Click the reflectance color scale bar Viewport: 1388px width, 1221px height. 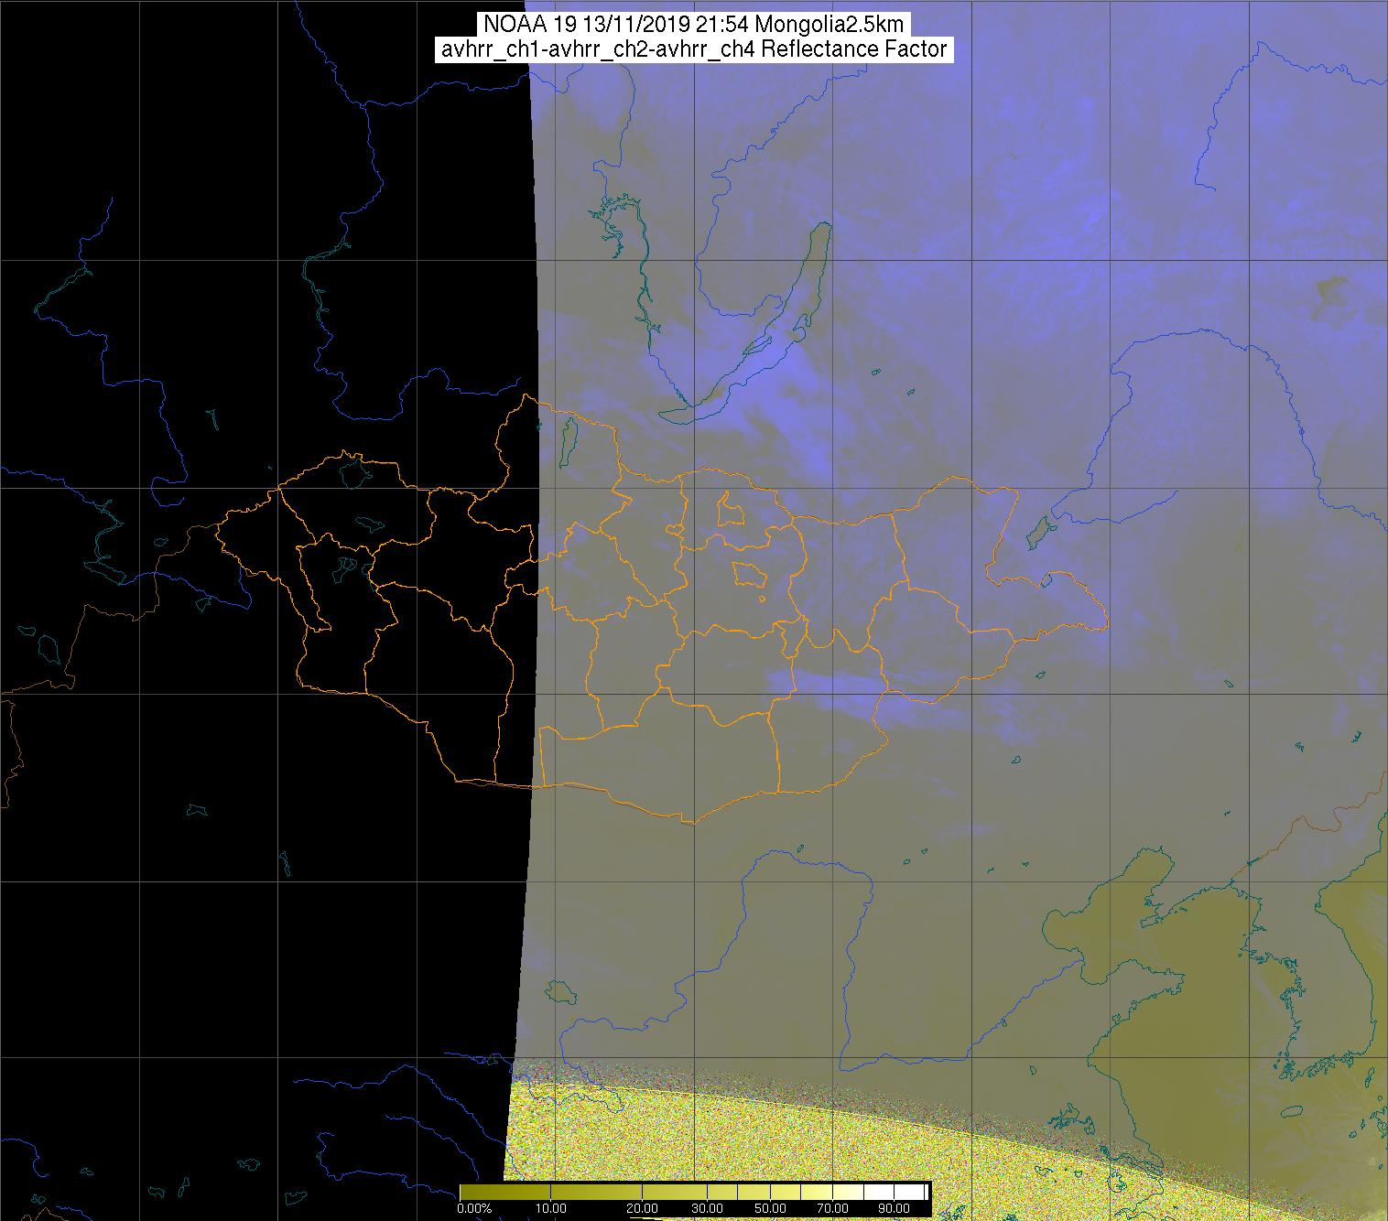pos(695,1192)
